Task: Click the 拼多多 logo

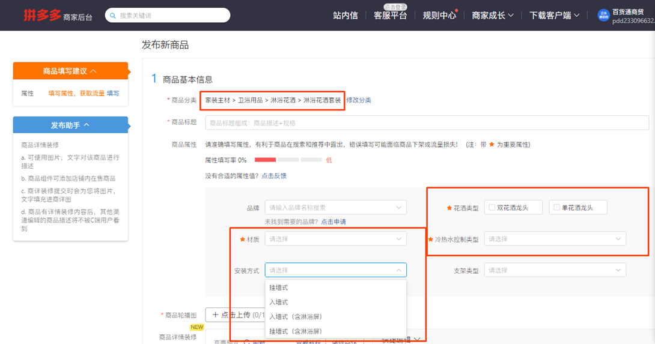Action: point(43,15)
